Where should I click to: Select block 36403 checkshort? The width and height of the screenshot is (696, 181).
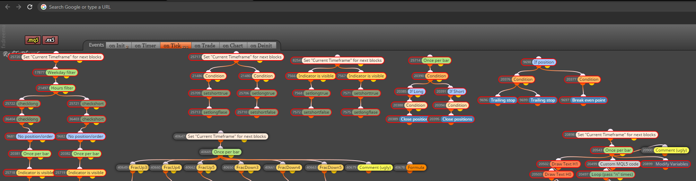pos(87,119)
